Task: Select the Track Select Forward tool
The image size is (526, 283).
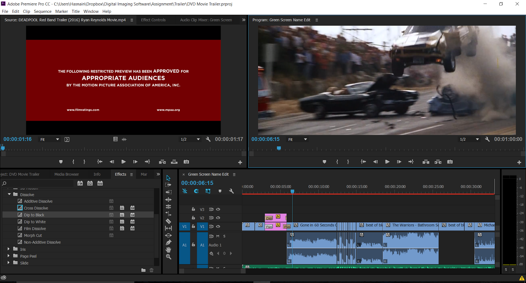Action: point(168,185)
